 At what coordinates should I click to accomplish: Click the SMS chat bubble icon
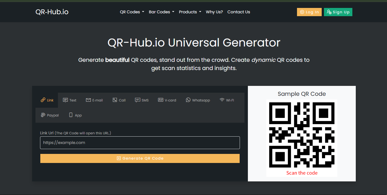click(137, 100)
